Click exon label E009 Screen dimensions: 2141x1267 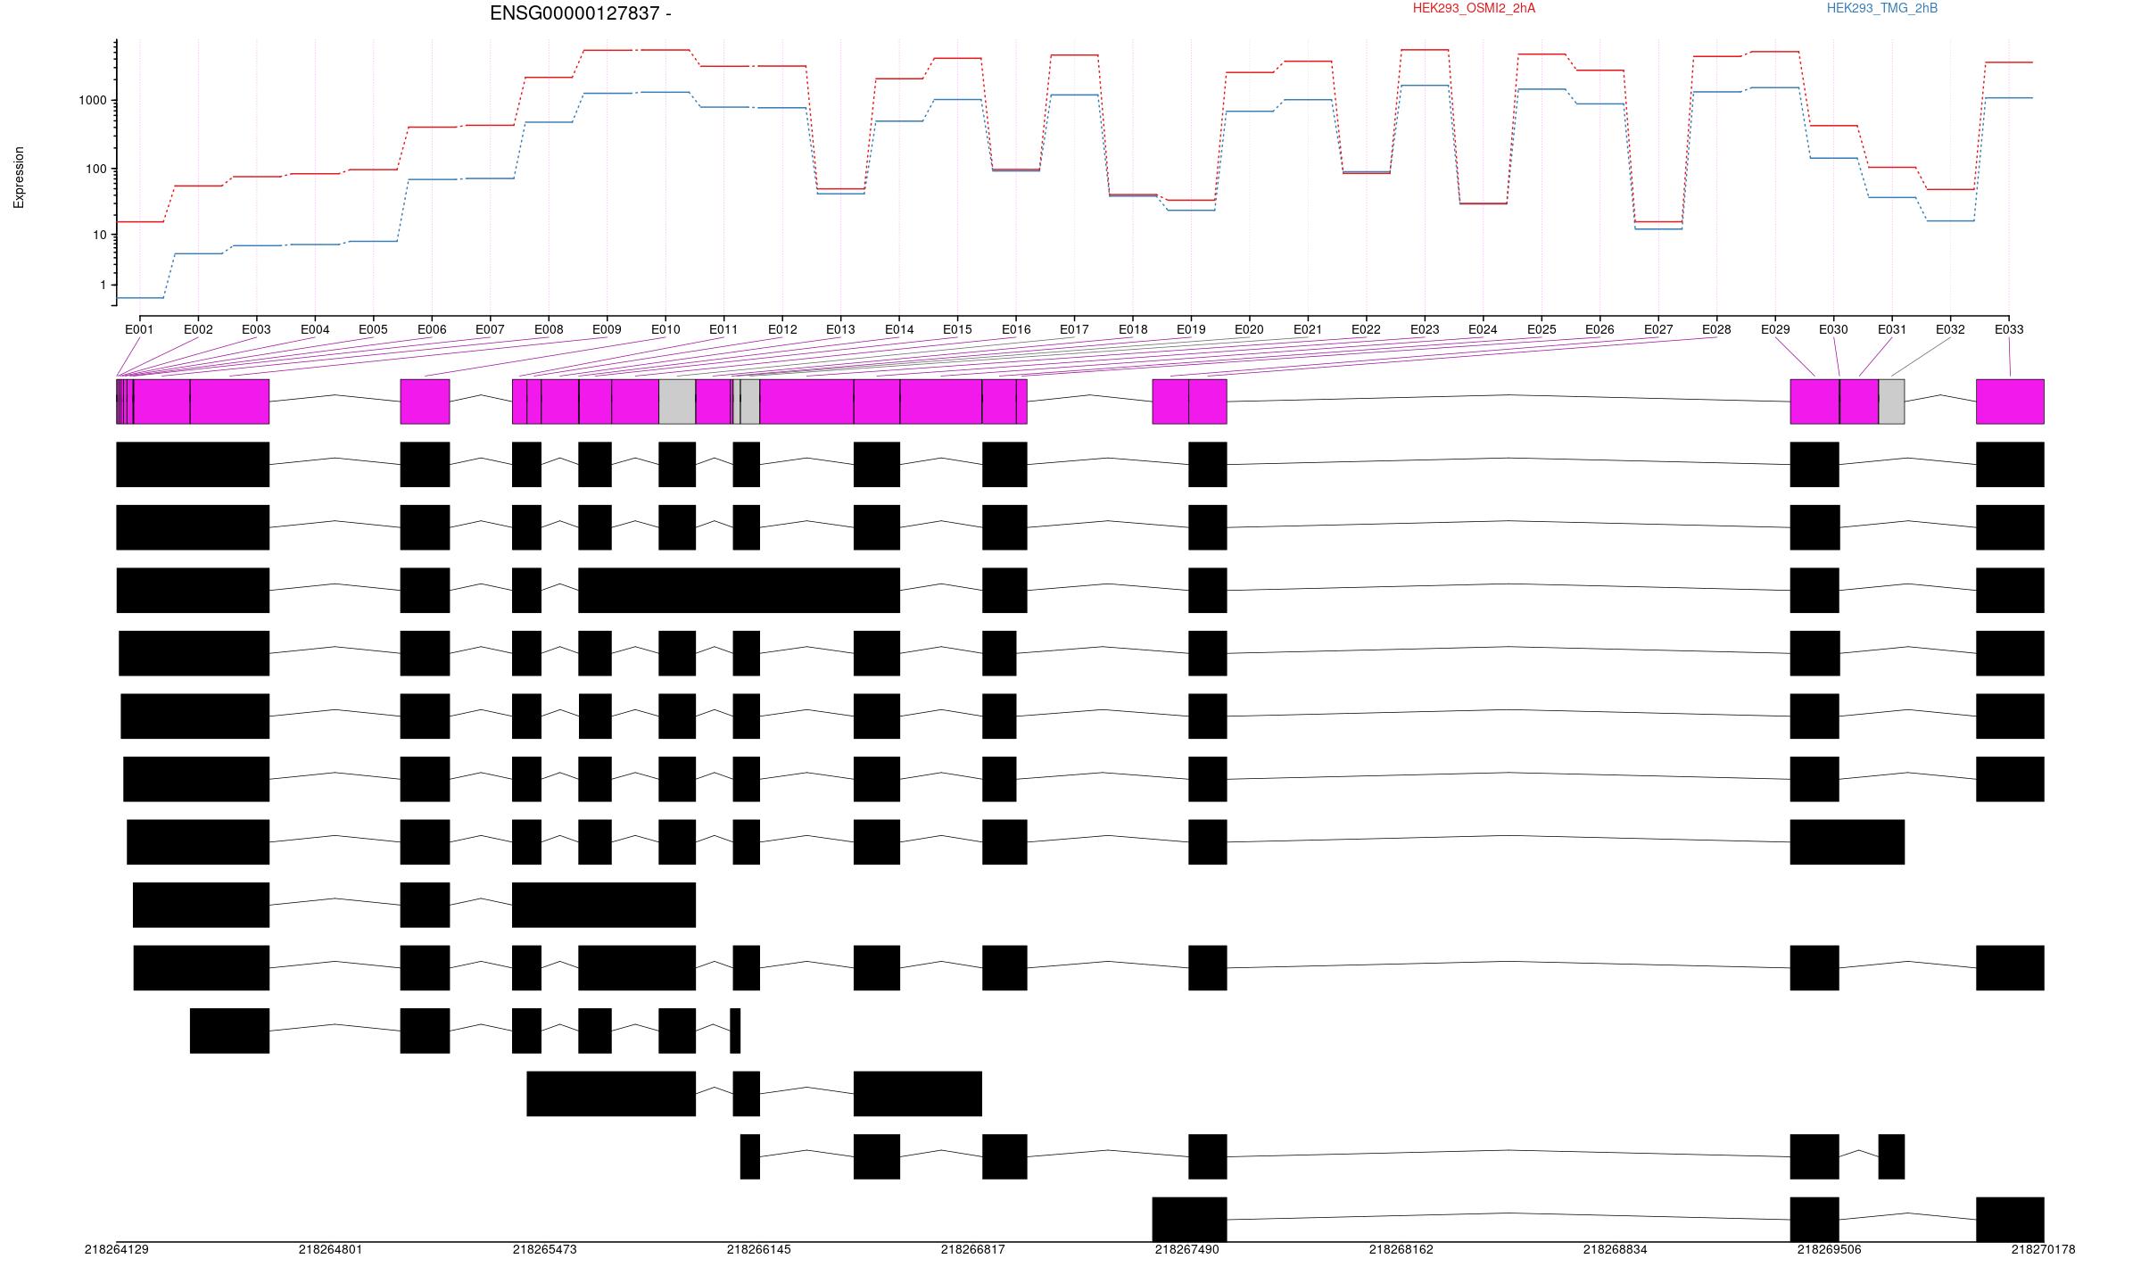pyautogui.click(x=607, y=329)
